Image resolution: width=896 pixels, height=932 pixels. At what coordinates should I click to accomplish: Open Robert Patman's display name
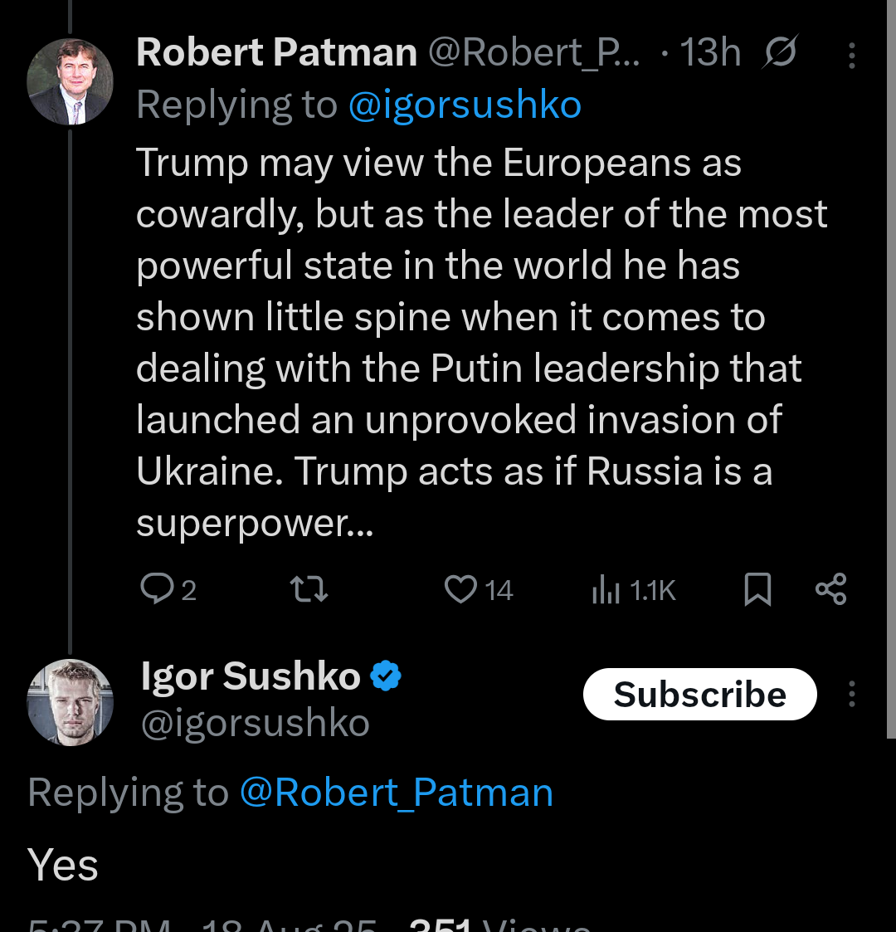tap(276, 53)
